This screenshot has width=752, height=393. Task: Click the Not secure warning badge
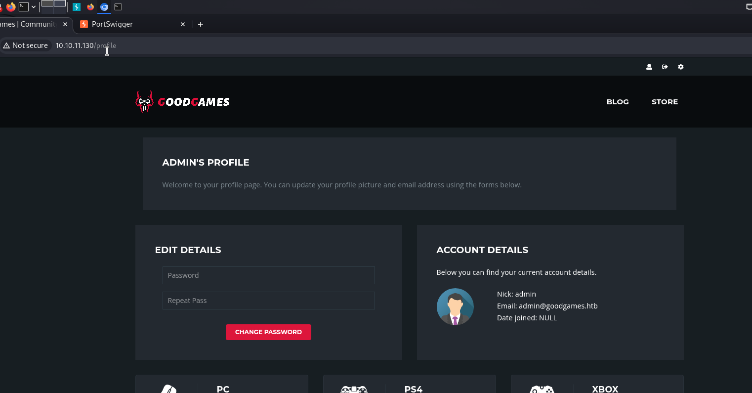[26, 45]
